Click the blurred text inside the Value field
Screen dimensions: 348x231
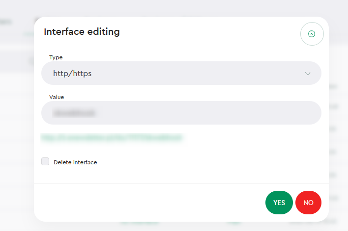[x=74, y=113]
